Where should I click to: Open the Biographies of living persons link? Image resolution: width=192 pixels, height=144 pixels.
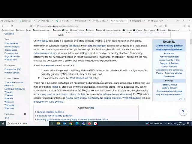[x=49, y=102]
